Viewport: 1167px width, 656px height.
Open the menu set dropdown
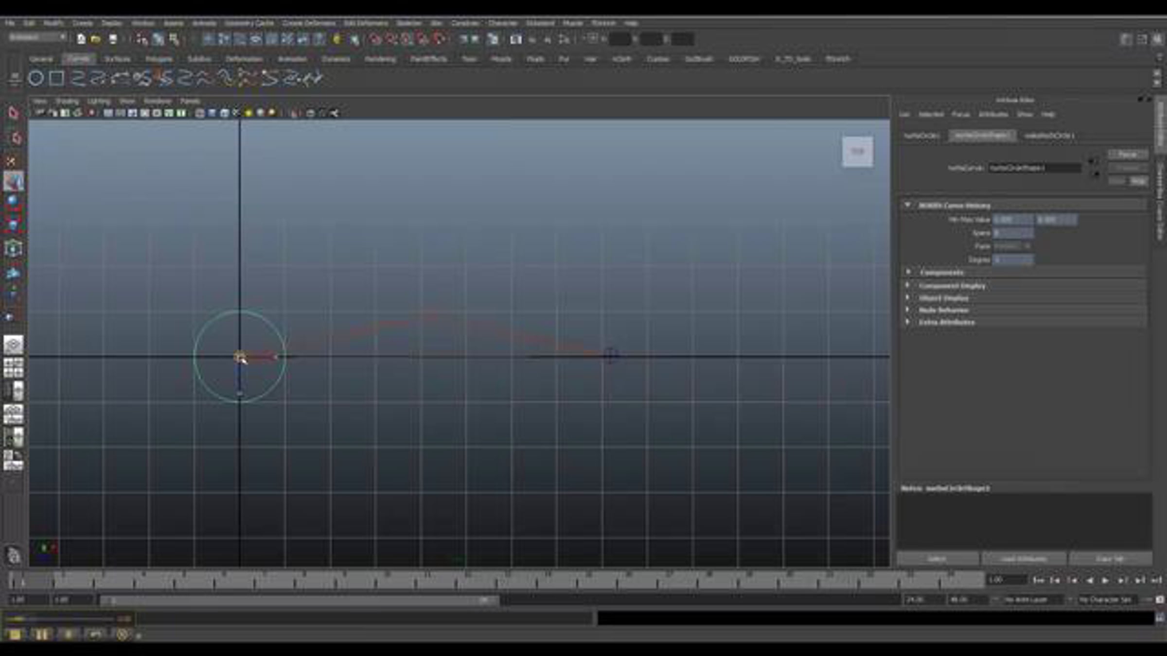[x=37, y=37]
